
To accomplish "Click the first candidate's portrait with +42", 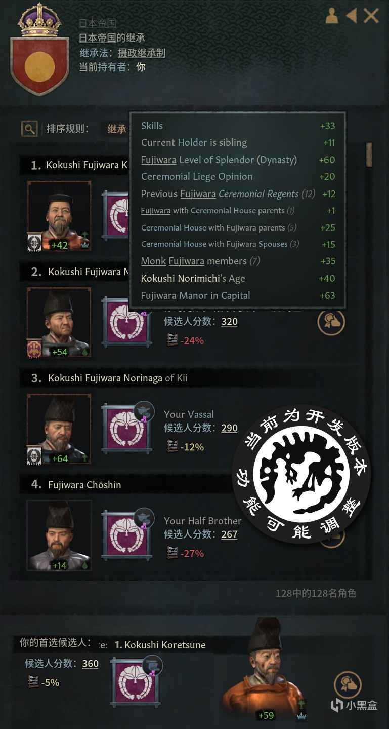I will (59, 216).
